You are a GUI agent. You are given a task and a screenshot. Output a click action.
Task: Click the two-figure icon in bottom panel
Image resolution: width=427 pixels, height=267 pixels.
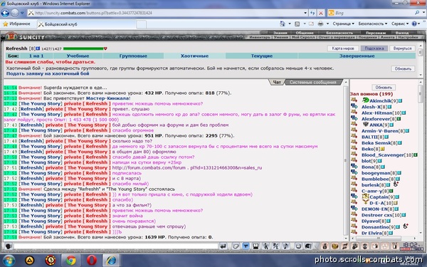coord(354,246)
